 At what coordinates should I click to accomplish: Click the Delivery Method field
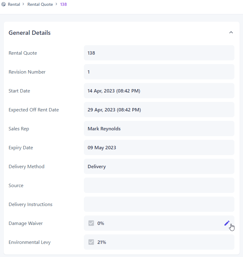[x=159, y=166]
